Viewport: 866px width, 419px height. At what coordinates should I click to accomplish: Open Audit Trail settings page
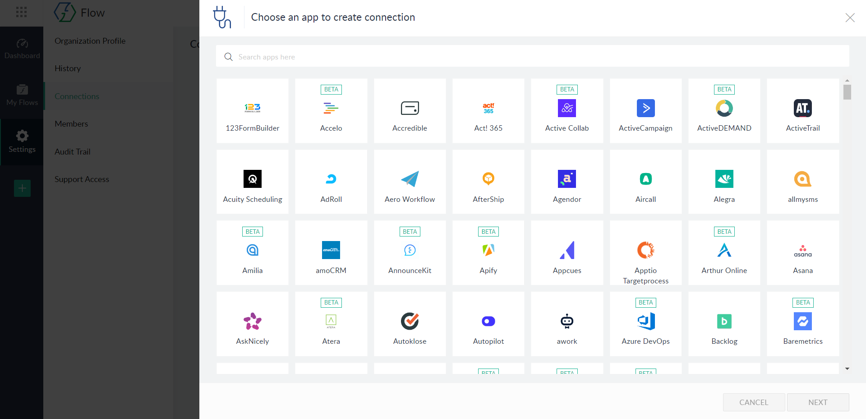[73, 152]
